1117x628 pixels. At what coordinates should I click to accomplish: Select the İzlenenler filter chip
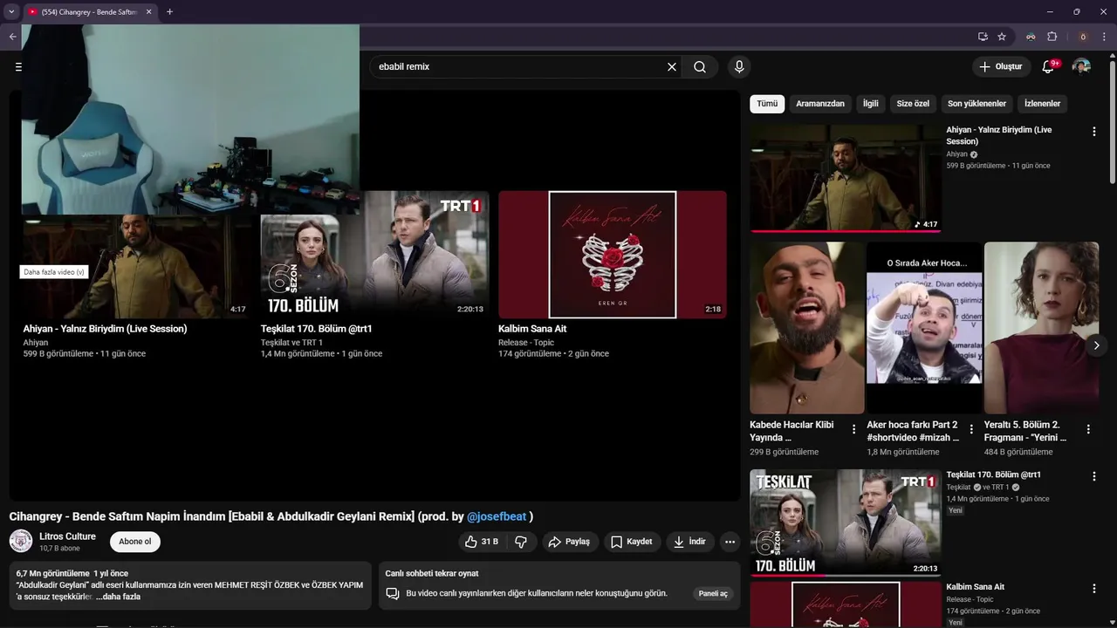click(x=1042, y=104)
